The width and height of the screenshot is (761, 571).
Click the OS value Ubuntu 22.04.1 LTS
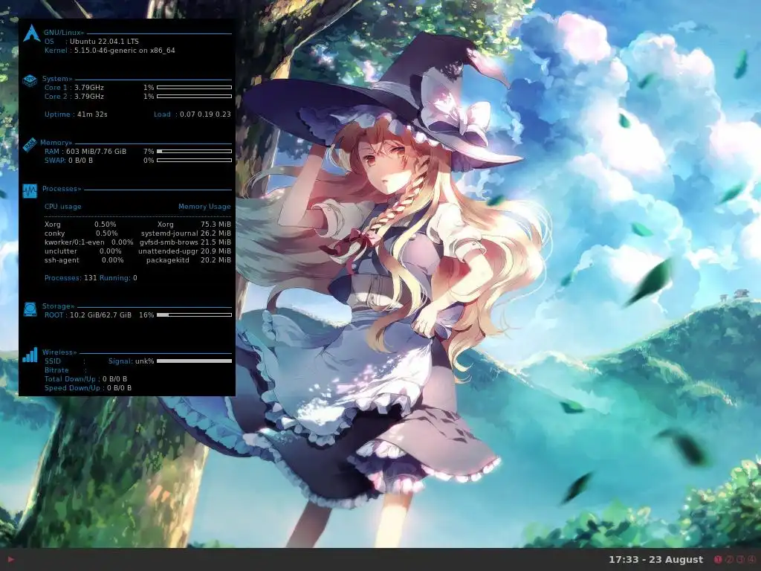pos(104,42)
